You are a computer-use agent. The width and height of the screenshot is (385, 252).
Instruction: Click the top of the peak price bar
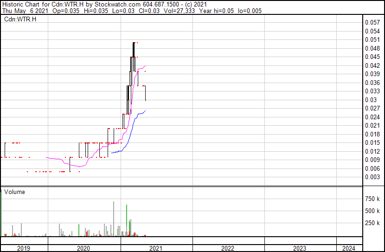pyautogui.click(x=134, y=43)
